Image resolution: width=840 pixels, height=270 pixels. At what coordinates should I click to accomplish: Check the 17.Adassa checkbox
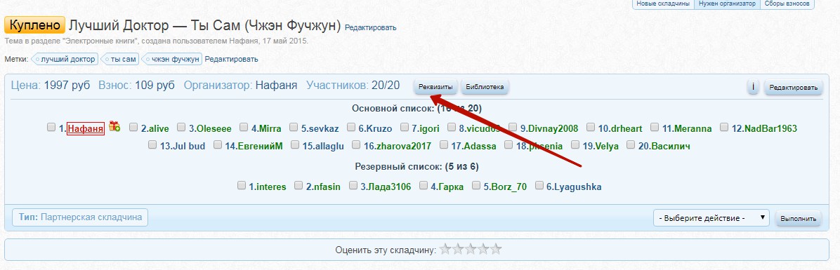(x=444, y=145)
